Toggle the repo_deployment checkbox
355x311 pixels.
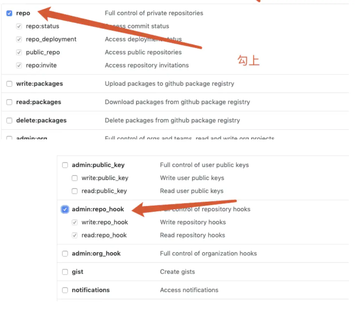click(x=19, y=40)
